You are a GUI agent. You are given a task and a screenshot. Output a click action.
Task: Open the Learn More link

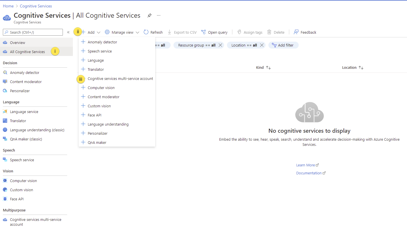click(x=306, y=165)
